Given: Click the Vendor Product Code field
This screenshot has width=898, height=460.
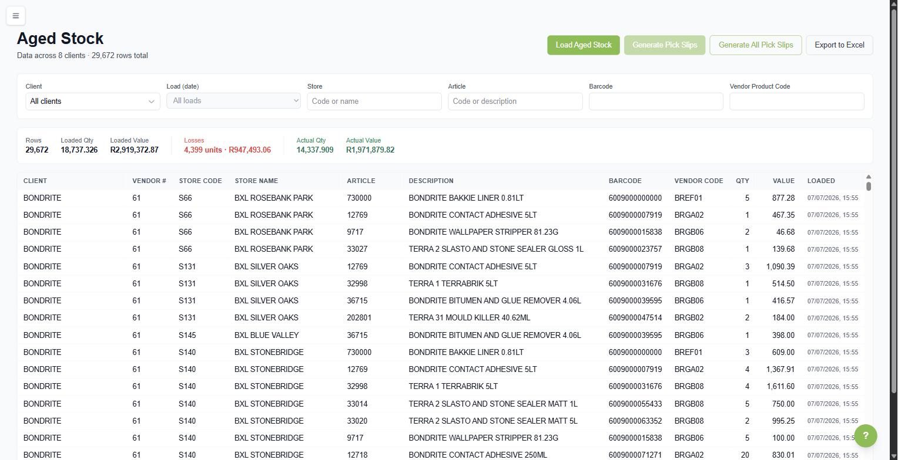Looking at the screenshot, I should (797, 102).
